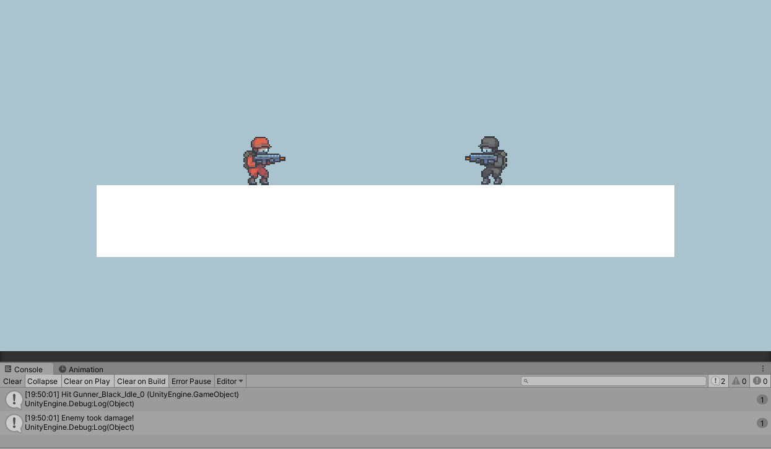Screen dimensions: 771x449
Task: Open the Editor dropdown in console
Action: click(230, 381)
